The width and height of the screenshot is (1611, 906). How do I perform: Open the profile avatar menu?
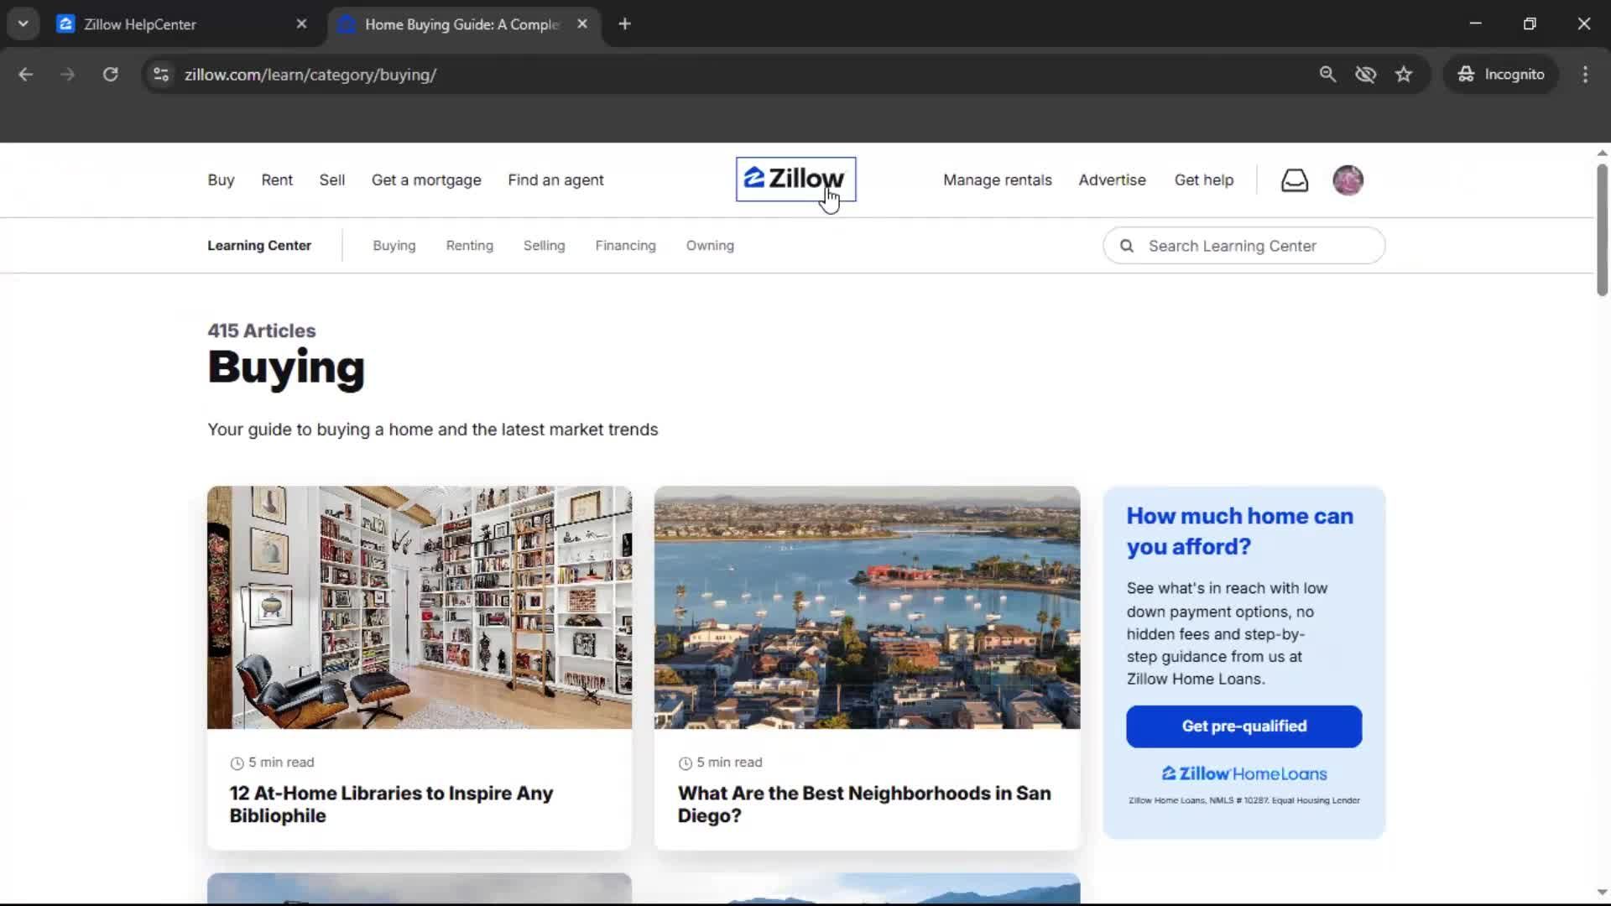[1348, 180]
